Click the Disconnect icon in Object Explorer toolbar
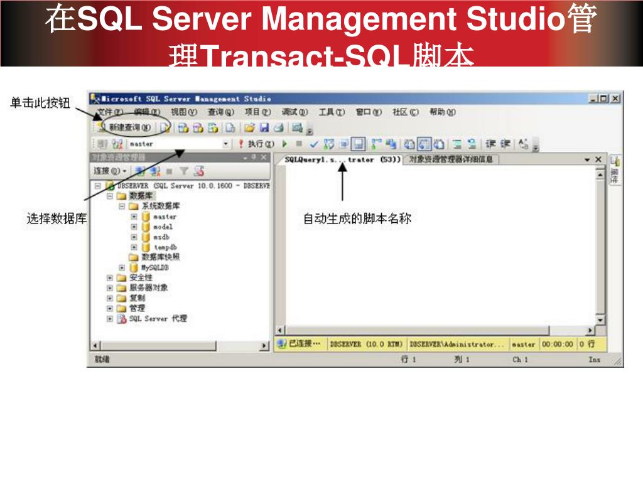Screen dimensions: 643x482 [x=154, y=171]
